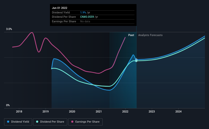Image resolution: width=209 pixels, height=129 pixels.
Task: Click the 2020 x-axis label
Action: [72, 111]
